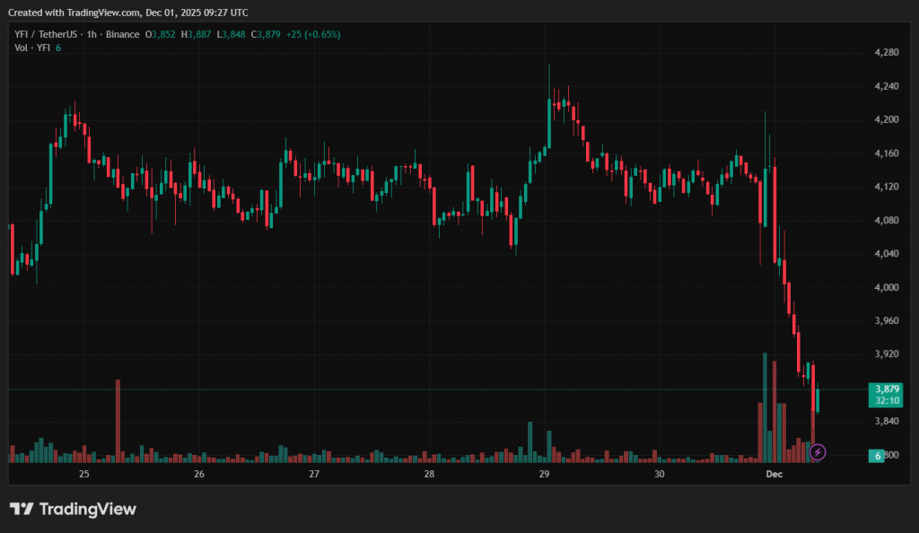Click the 25 date label on time axis
Image resolution: width=919 pixels, height=533 pixels.
click(x=84, y=473)
